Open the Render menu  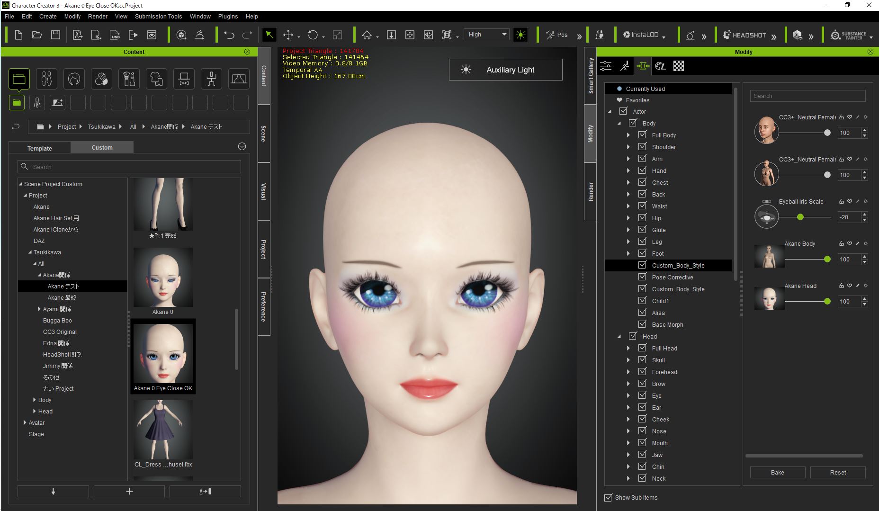click(x=98, y=16)
